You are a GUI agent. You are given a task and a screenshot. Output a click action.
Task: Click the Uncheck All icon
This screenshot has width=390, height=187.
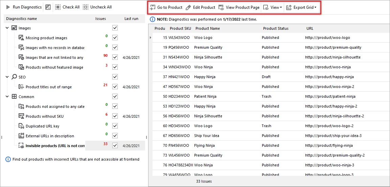pos(86,7)
